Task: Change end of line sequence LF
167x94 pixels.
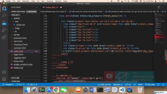Action: click(x=135, y=85)
